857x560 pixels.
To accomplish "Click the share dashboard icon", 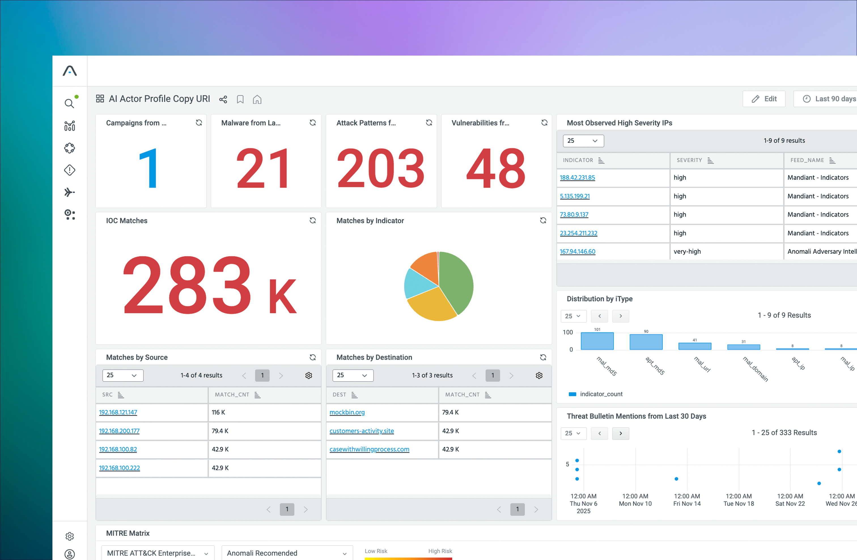I will click(x=223, y=100).
